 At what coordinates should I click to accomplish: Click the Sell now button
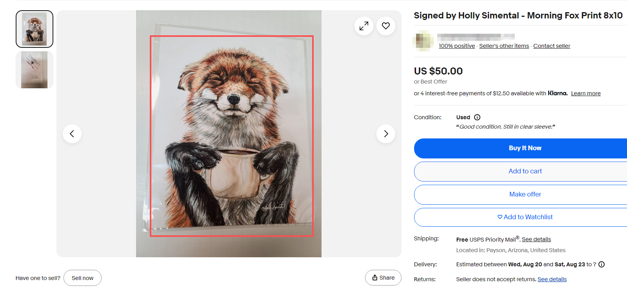[82, 278]
